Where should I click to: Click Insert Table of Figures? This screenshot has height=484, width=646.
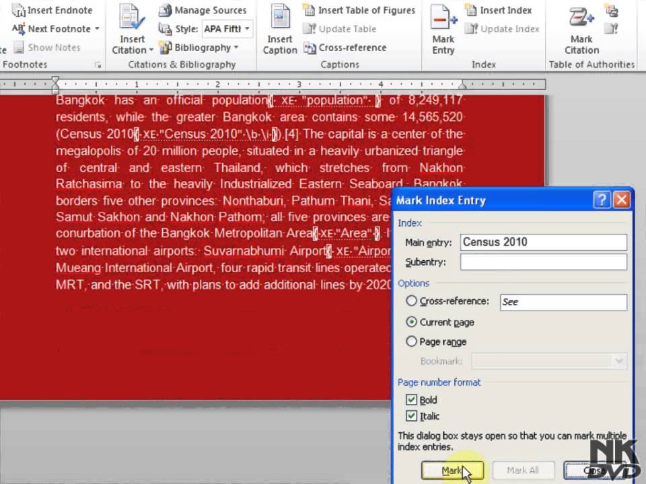359,10
